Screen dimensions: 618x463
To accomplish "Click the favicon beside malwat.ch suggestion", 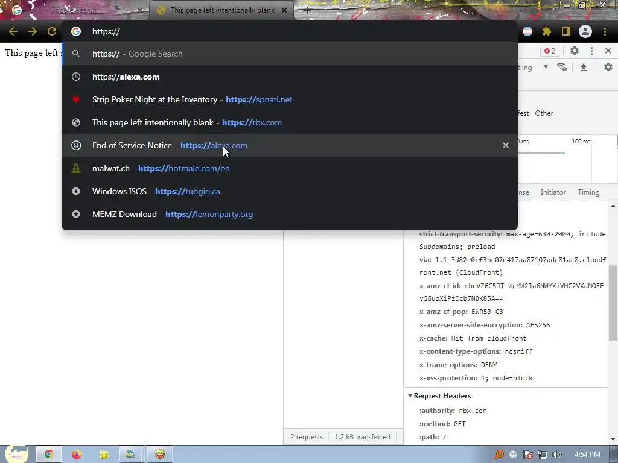I will tap(75, 168).
